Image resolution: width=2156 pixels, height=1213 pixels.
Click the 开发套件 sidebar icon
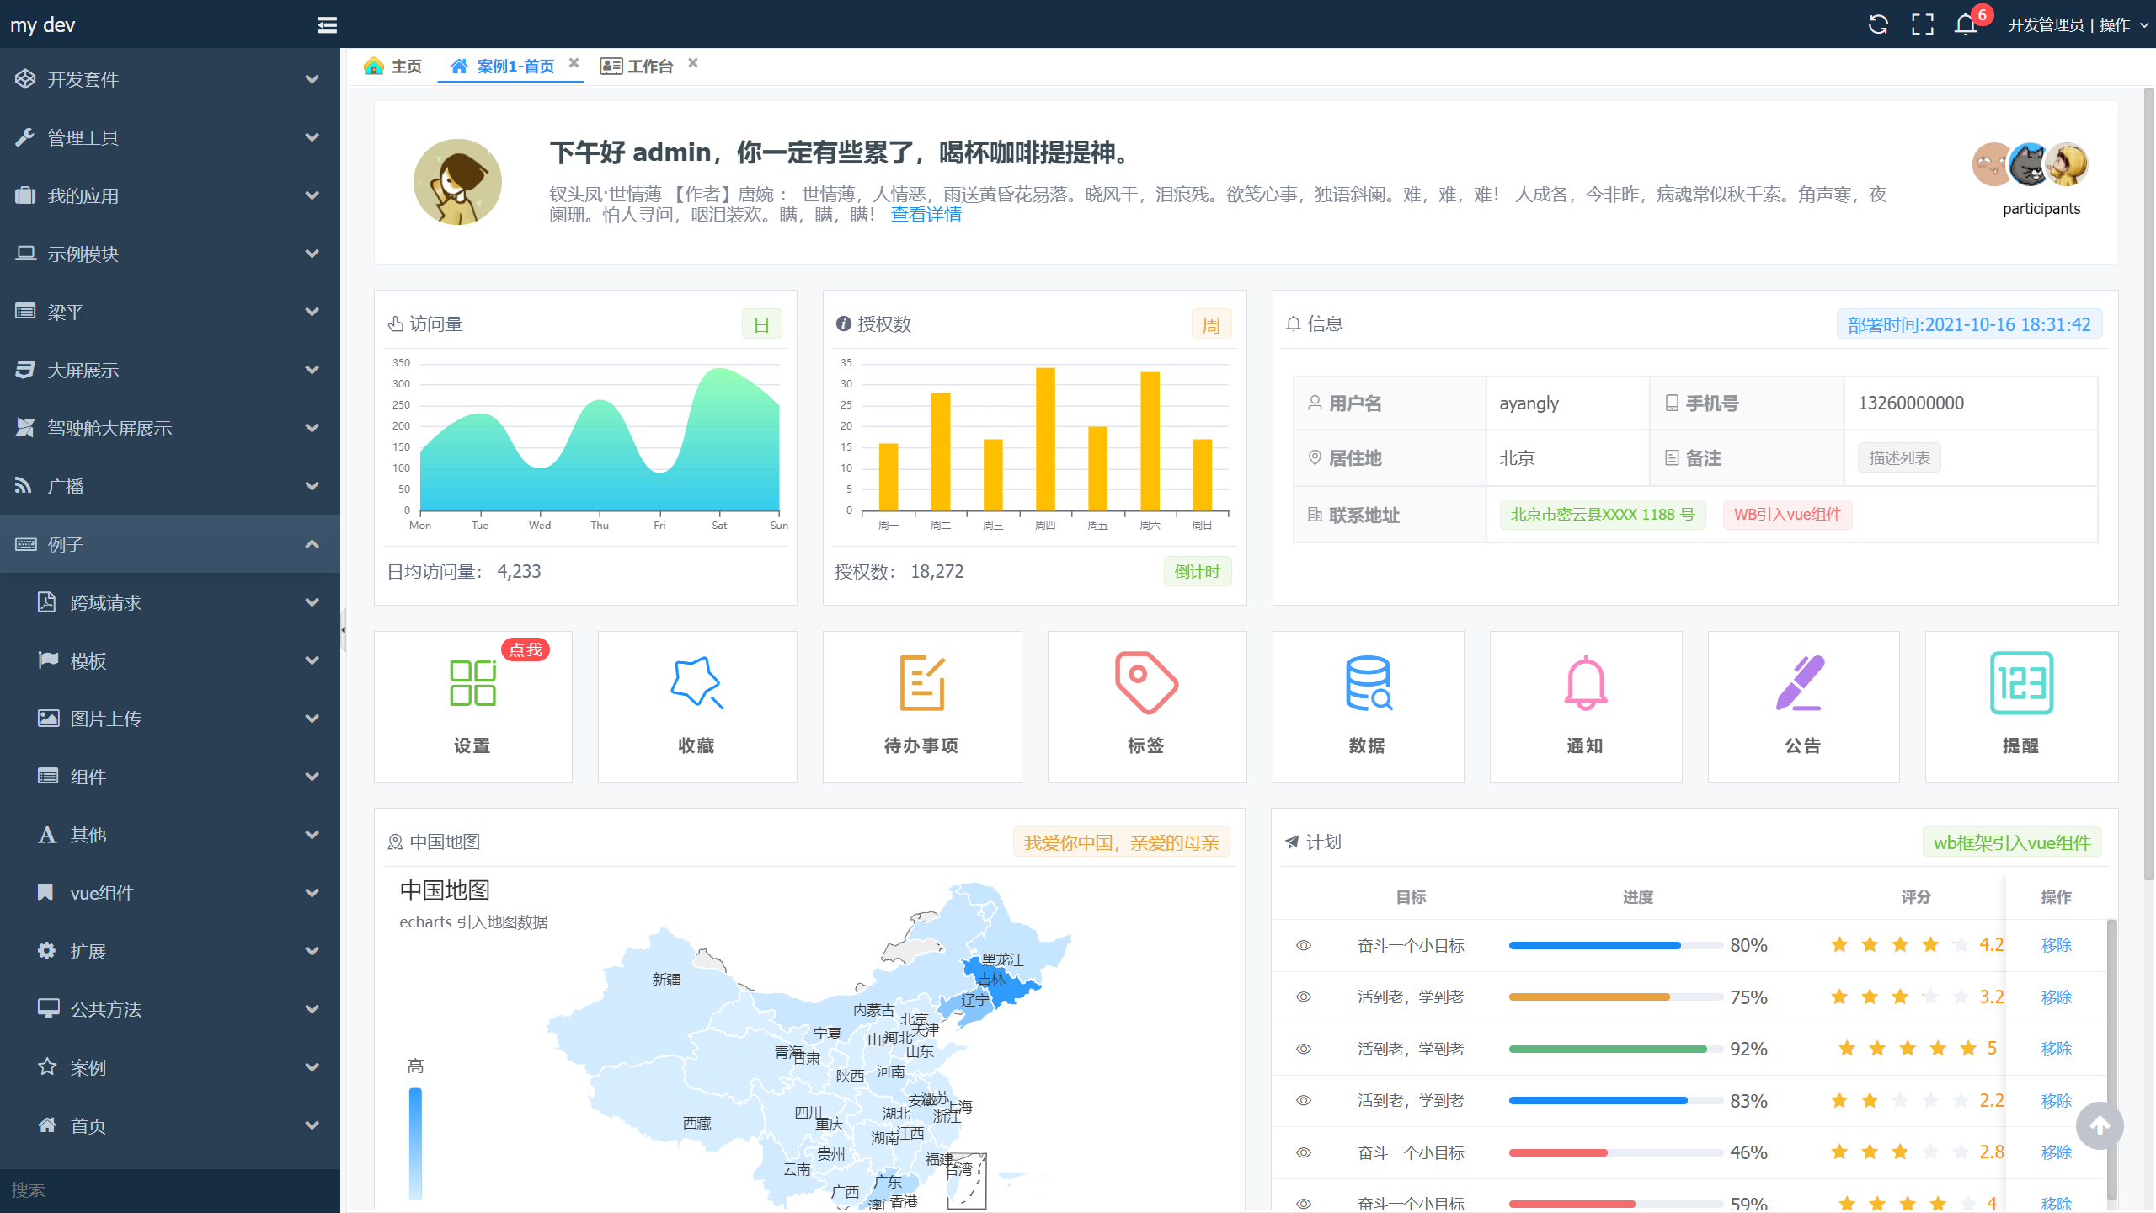point(25,78)
